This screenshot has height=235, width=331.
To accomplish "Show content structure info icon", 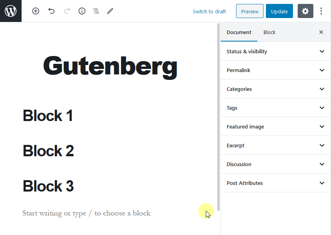I will tap(82, 11).
